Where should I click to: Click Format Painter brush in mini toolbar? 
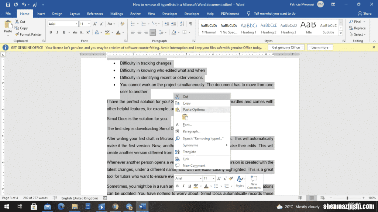[x=231, y=179]
